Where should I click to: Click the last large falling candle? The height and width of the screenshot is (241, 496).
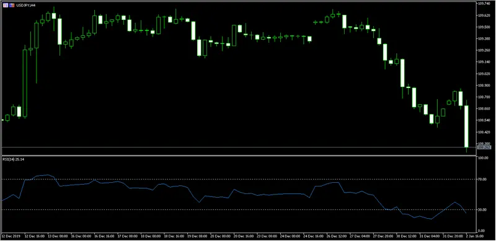click(466, 126)
